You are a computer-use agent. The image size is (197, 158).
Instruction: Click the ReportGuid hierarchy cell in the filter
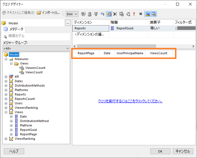129,28
